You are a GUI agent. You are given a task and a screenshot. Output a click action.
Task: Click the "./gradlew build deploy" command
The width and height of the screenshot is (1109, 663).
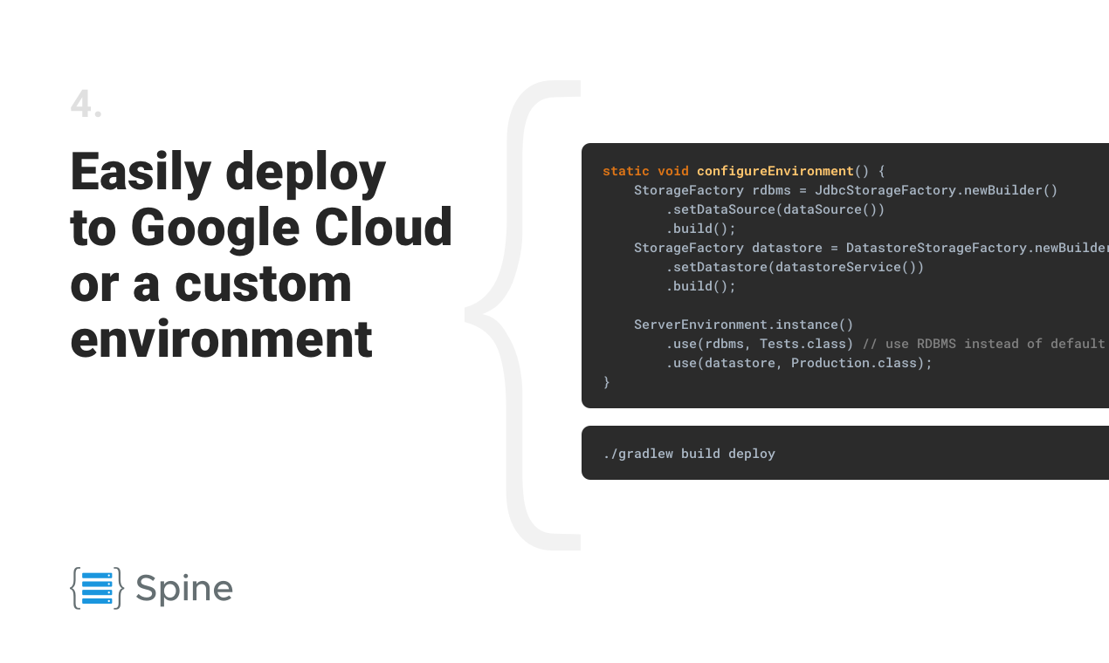689,454
